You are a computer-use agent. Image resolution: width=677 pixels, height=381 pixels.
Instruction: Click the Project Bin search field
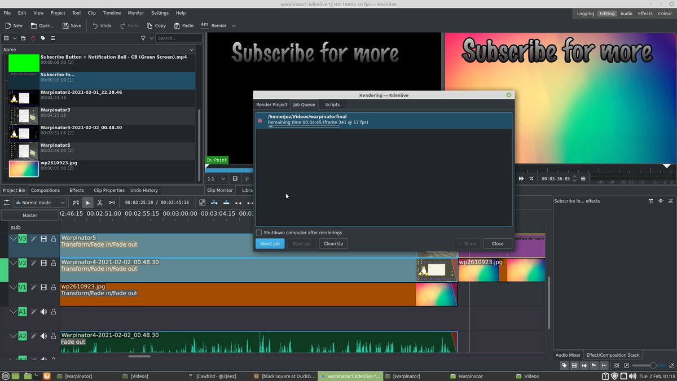(x=179, y=38)
